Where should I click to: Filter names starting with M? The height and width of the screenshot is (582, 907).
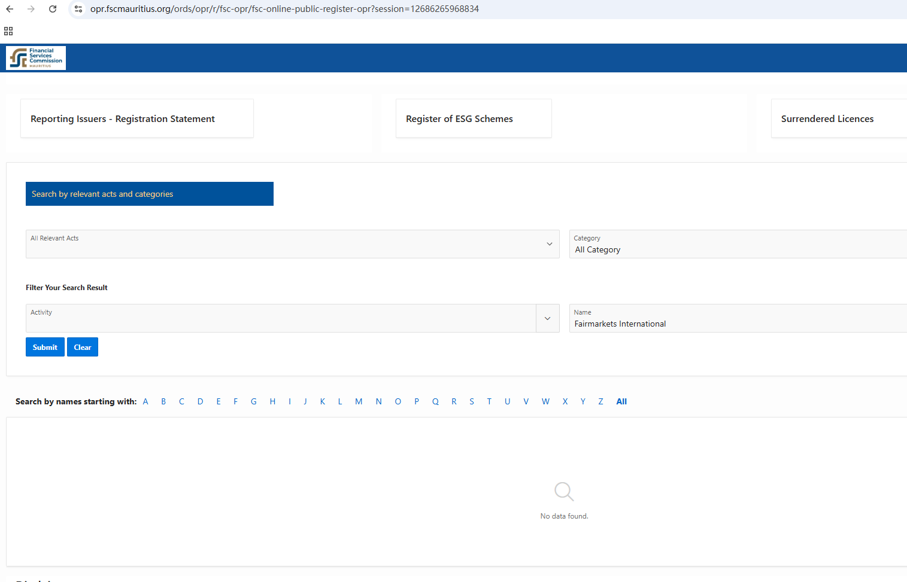pos(359,401)
